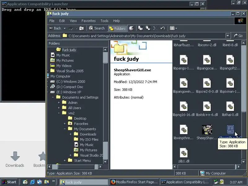Screen dimensions: 248x186
Task: Open the View menu
Action: 73,21
